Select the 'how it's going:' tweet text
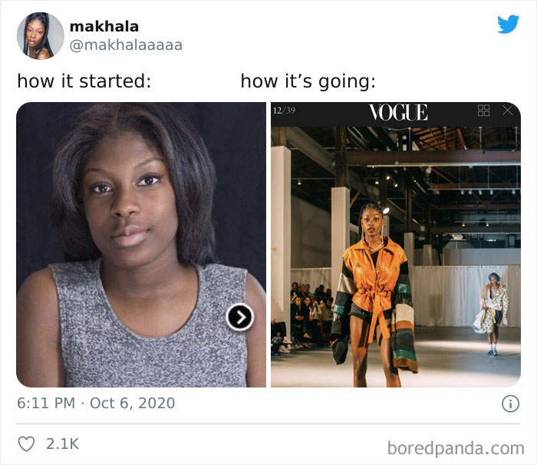Image resolution: width=537 pixels, height=465 pixels. tap(308, 81)
